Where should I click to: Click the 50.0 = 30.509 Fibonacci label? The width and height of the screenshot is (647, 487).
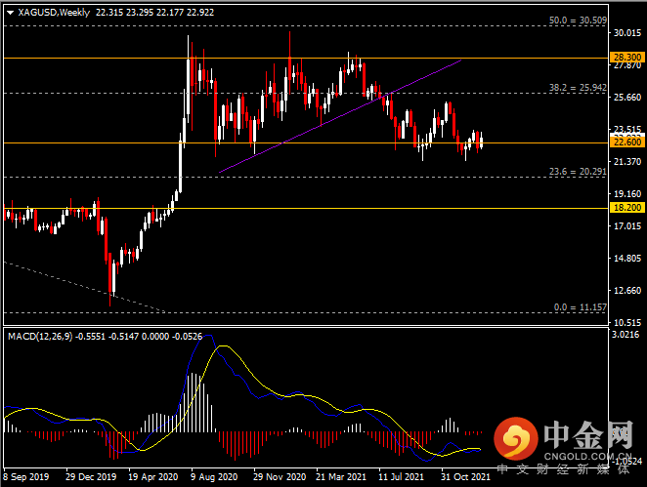point(578,20)
